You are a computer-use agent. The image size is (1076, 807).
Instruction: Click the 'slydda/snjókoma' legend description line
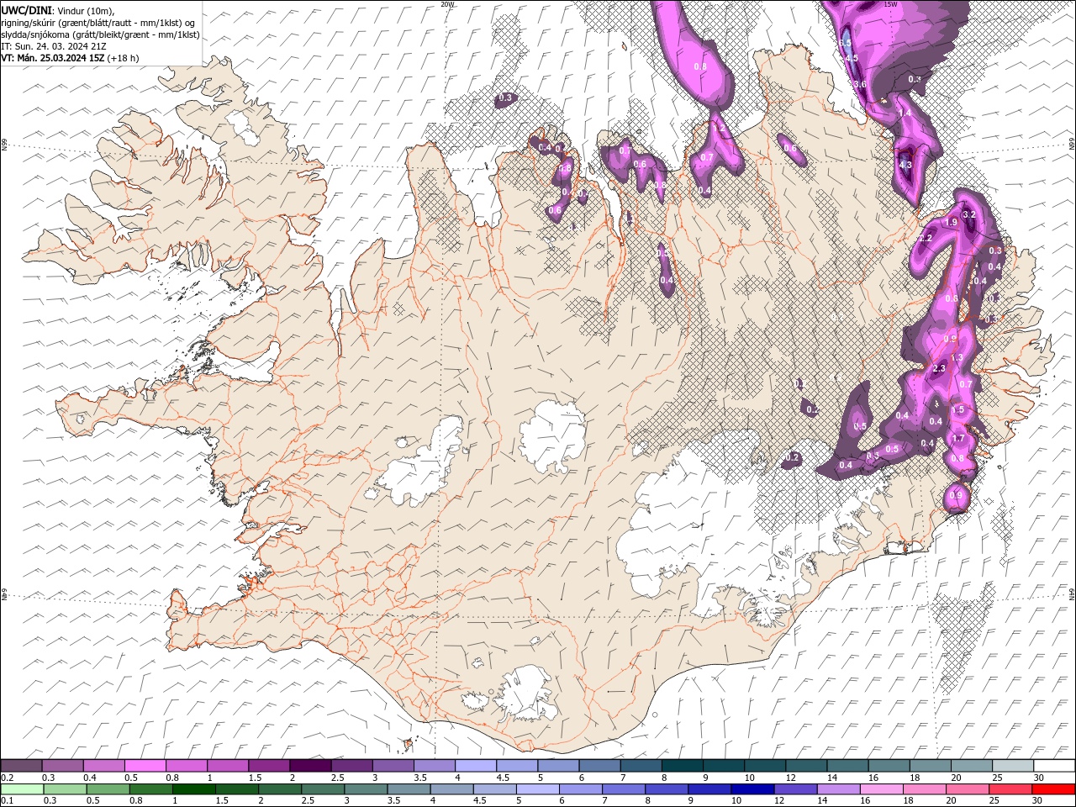tap(100, 34)
